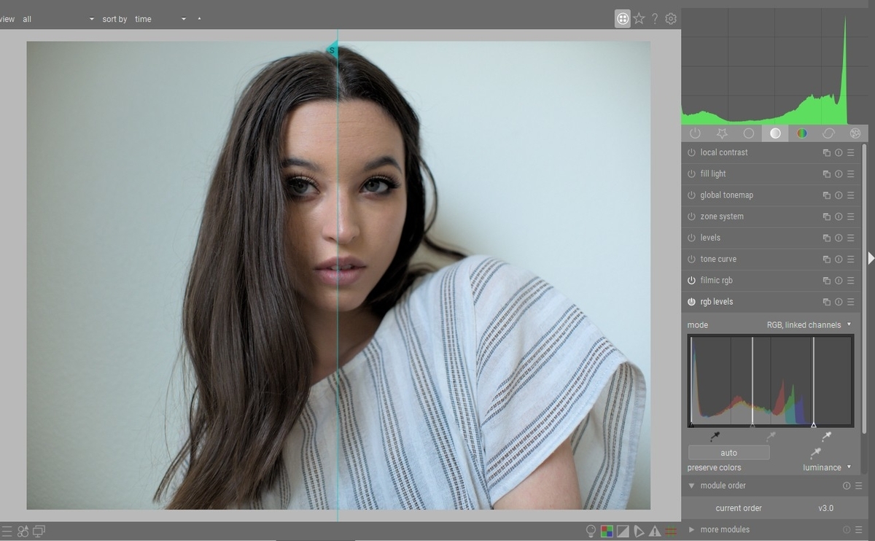Viewport: 875px width, 541px height.
Task: Turn on the zone system module
Action: click(691, 217)
